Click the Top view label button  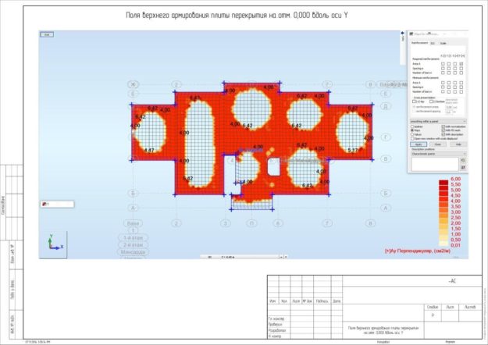click(47, 34)
